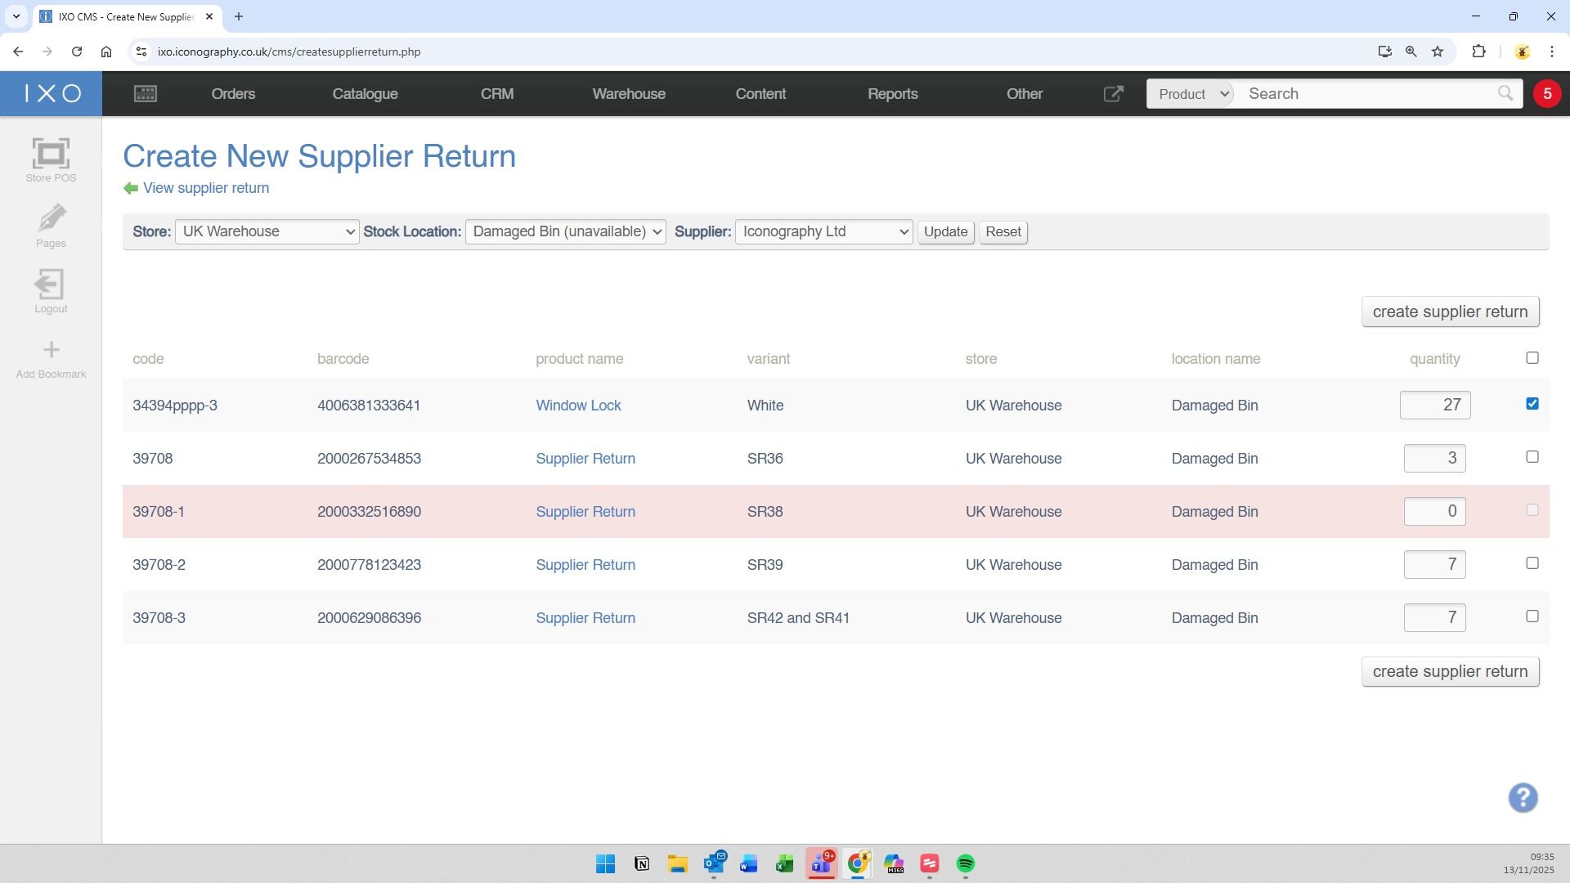The width and height of the screenshot is (1570, 883).
Task: Click the external link icon in navbar
Action: tap(1113, 94)
